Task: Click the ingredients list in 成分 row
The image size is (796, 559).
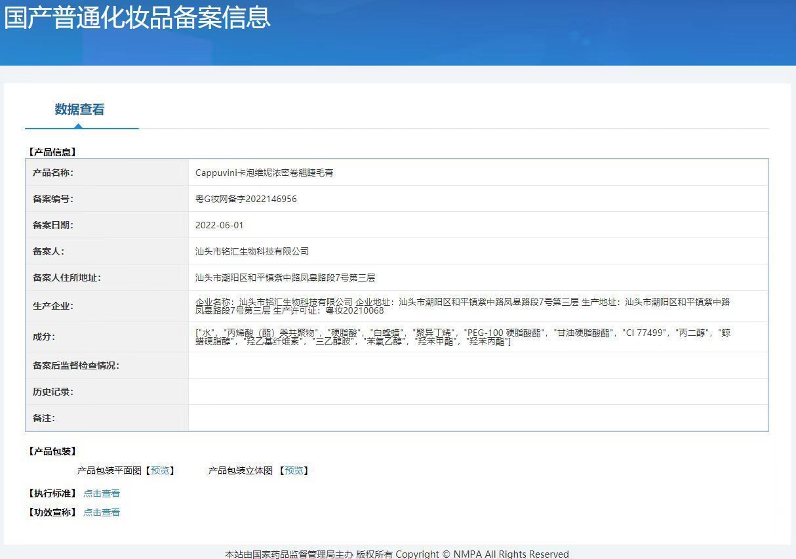Action: (x=462, y=337)
